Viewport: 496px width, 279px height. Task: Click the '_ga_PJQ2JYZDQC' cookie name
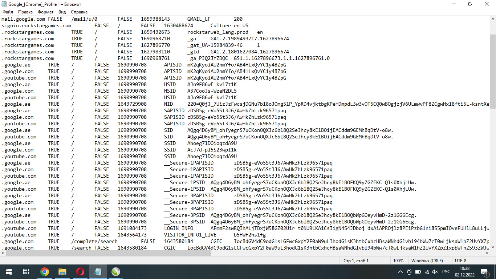(208, 58)
